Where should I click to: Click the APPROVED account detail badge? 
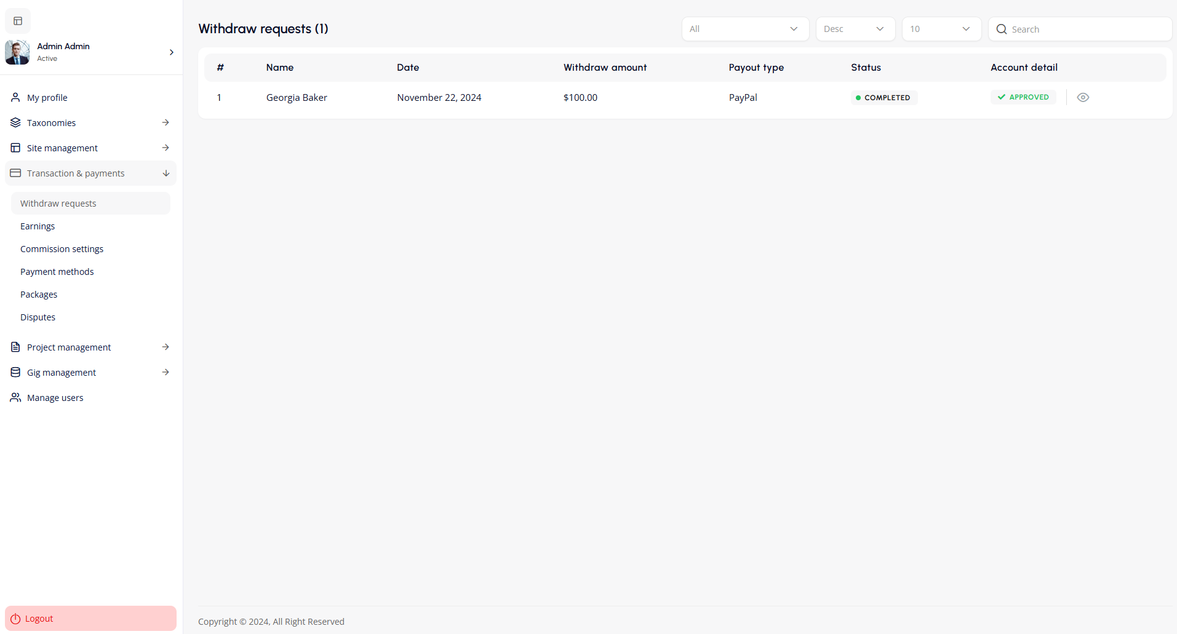(x=1023, y=97)
